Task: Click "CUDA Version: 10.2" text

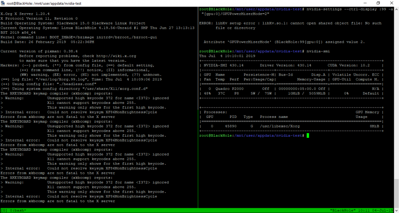Action: point(349,65)
